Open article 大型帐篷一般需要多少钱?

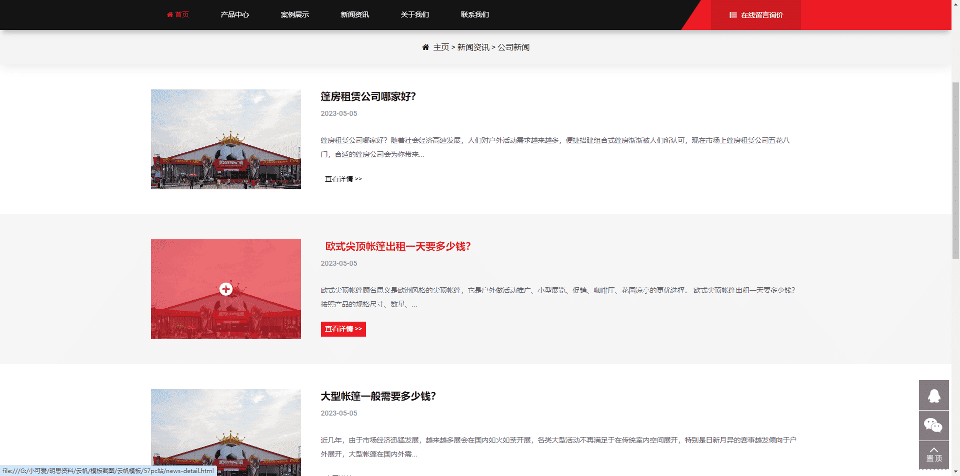[x=378, y=396]
